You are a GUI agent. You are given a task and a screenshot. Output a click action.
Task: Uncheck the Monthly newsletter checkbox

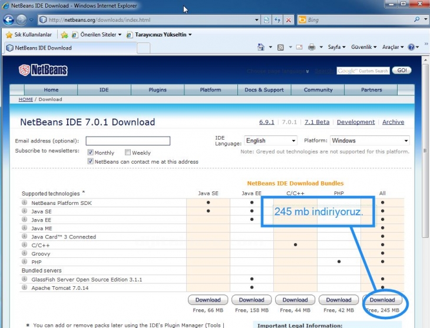91,153
